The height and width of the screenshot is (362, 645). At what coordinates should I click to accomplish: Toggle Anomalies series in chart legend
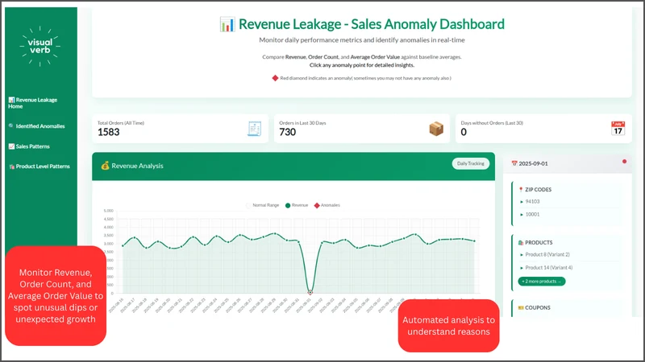pos(327,205)
